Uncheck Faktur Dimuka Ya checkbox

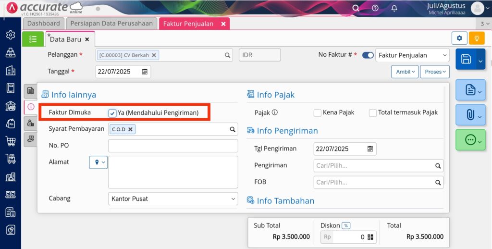(112, 113)
